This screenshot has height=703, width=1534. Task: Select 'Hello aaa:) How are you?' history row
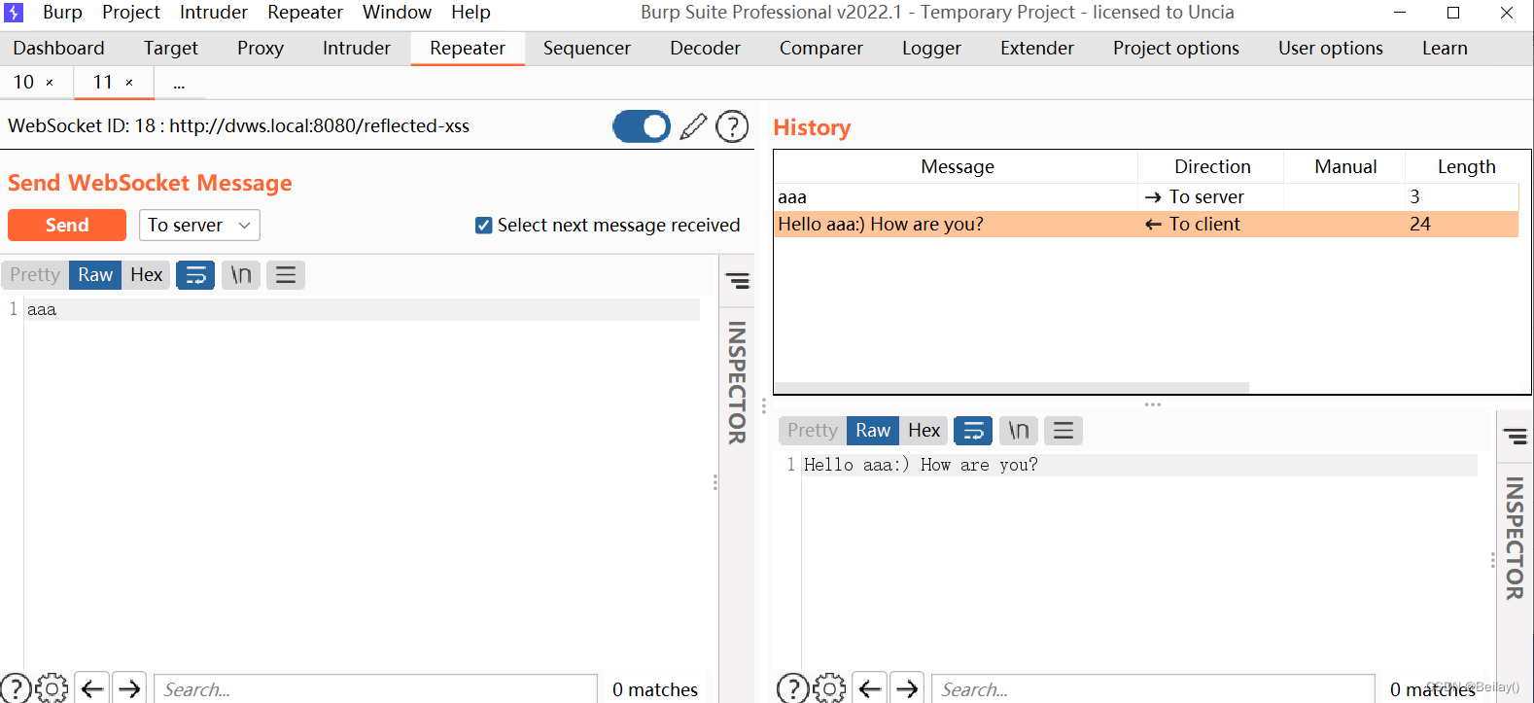[x=1146, y=225]
